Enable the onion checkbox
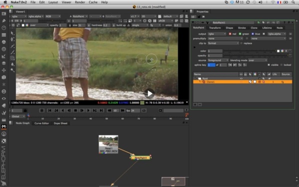Screen dimensions: 299x187 click(163, 25)
